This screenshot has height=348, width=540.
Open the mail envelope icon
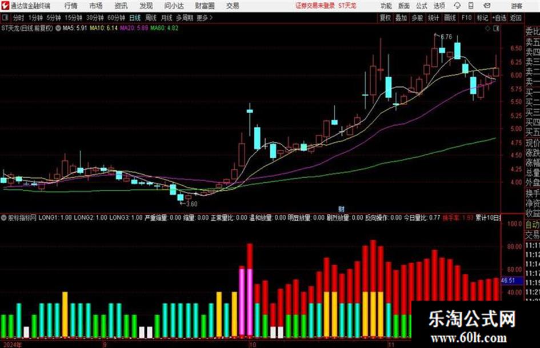[x=487, y=6]
